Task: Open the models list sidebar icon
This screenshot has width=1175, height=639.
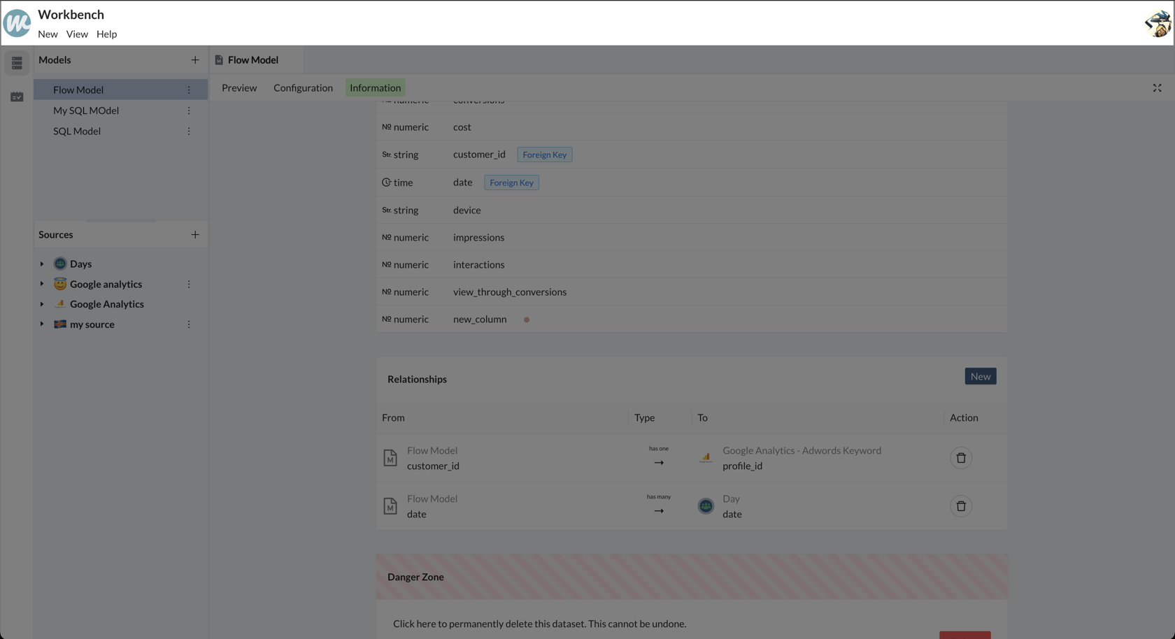Action: tap(17, 64)
